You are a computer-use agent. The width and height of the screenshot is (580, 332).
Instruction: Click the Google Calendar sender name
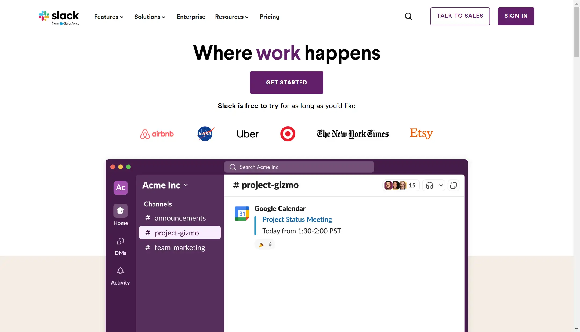click(280, 208)
